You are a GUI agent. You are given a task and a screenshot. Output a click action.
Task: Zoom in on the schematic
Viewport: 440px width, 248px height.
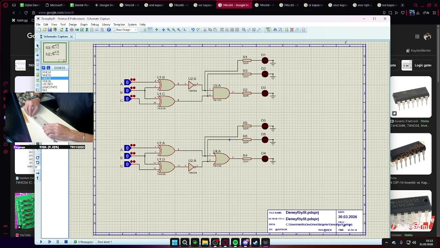point(168,30)
